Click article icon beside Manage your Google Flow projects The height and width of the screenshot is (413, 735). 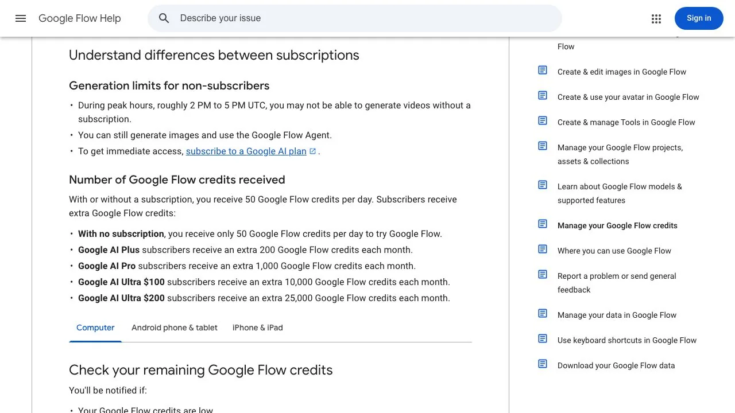[x=543, y=146]
